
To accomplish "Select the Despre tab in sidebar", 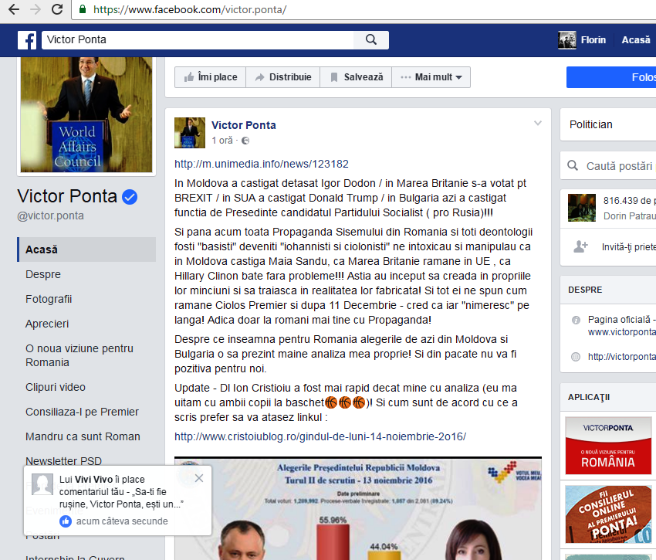I will pyautogui.click(x=43, y=274).
